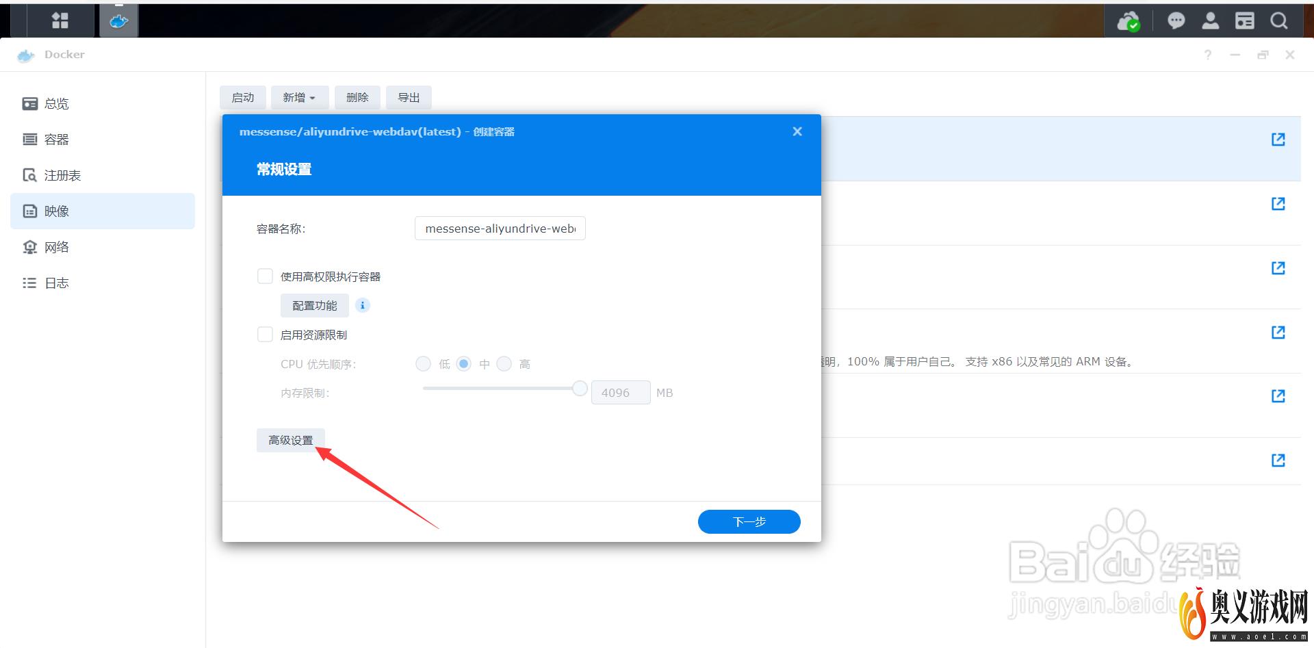1314x648 pixels.
Task: Go to 注册表 in the sidebar
Action: tap(103, 175)
